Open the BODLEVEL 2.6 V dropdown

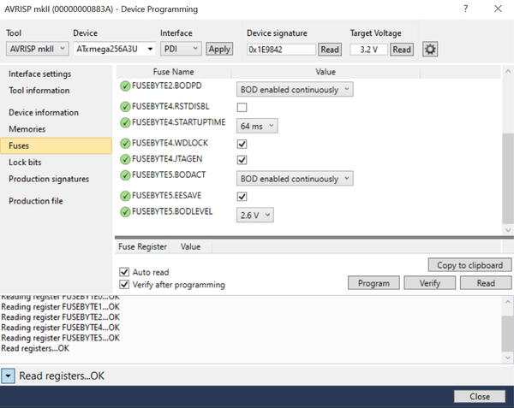pyautogui.click(x=255, y=216)
